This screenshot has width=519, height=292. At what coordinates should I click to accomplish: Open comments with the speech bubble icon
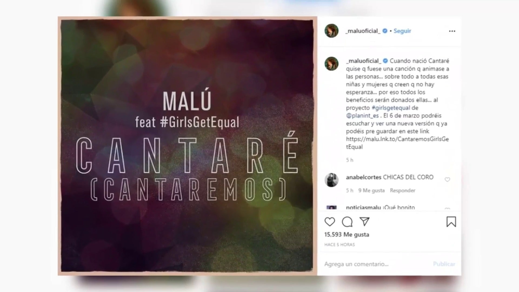pyautogui.click(x=347, y=222)
